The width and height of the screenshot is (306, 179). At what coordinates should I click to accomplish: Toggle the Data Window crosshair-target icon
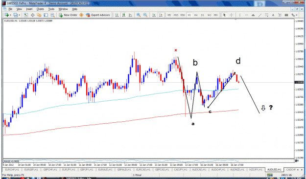32,15
